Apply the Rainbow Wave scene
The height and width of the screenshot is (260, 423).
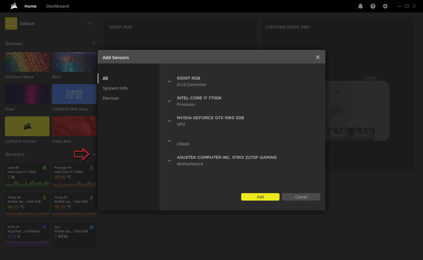point(27,62)
